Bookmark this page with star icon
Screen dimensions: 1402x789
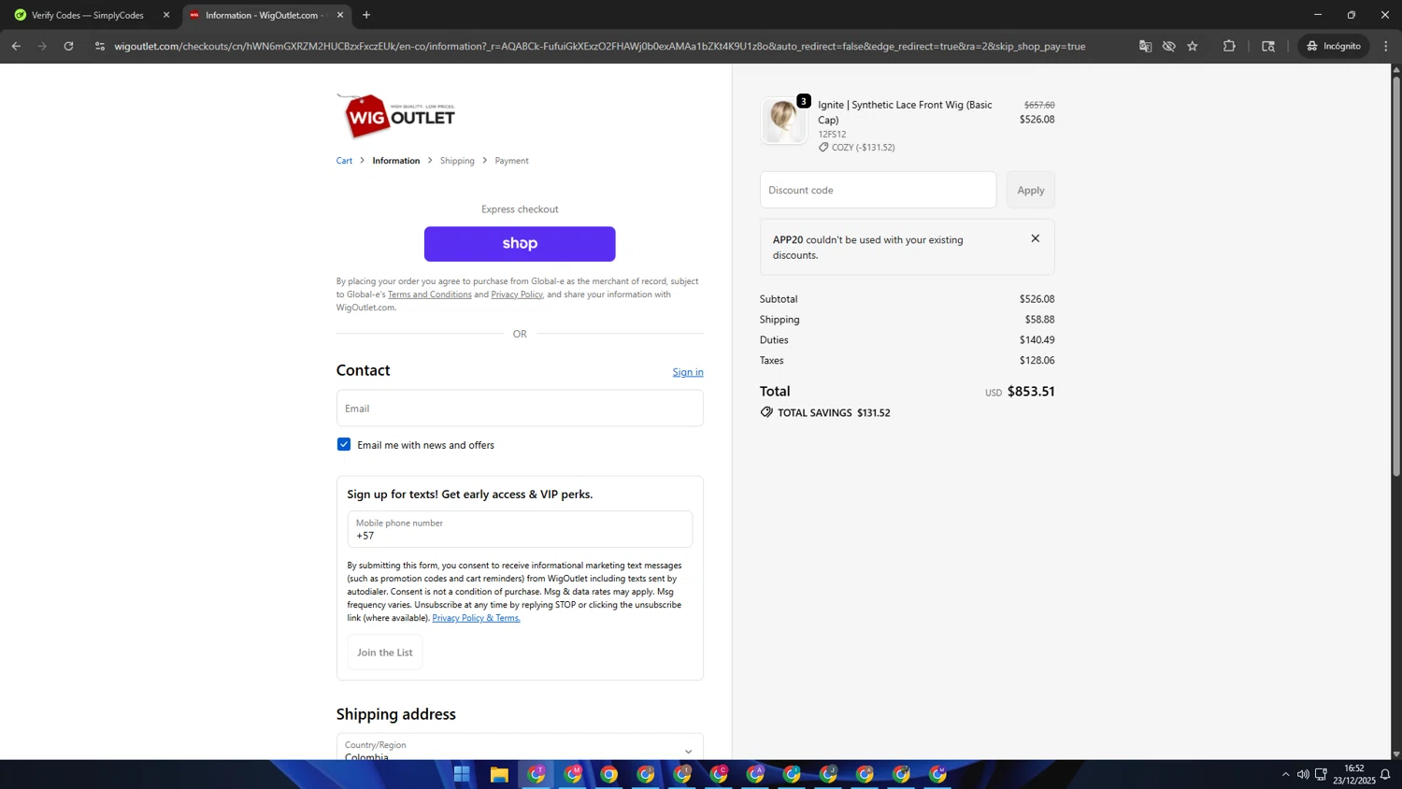tap(1193, 46)
